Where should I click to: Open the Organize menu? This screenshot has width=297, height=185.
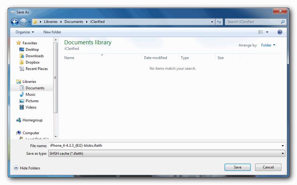coord(25,32)
